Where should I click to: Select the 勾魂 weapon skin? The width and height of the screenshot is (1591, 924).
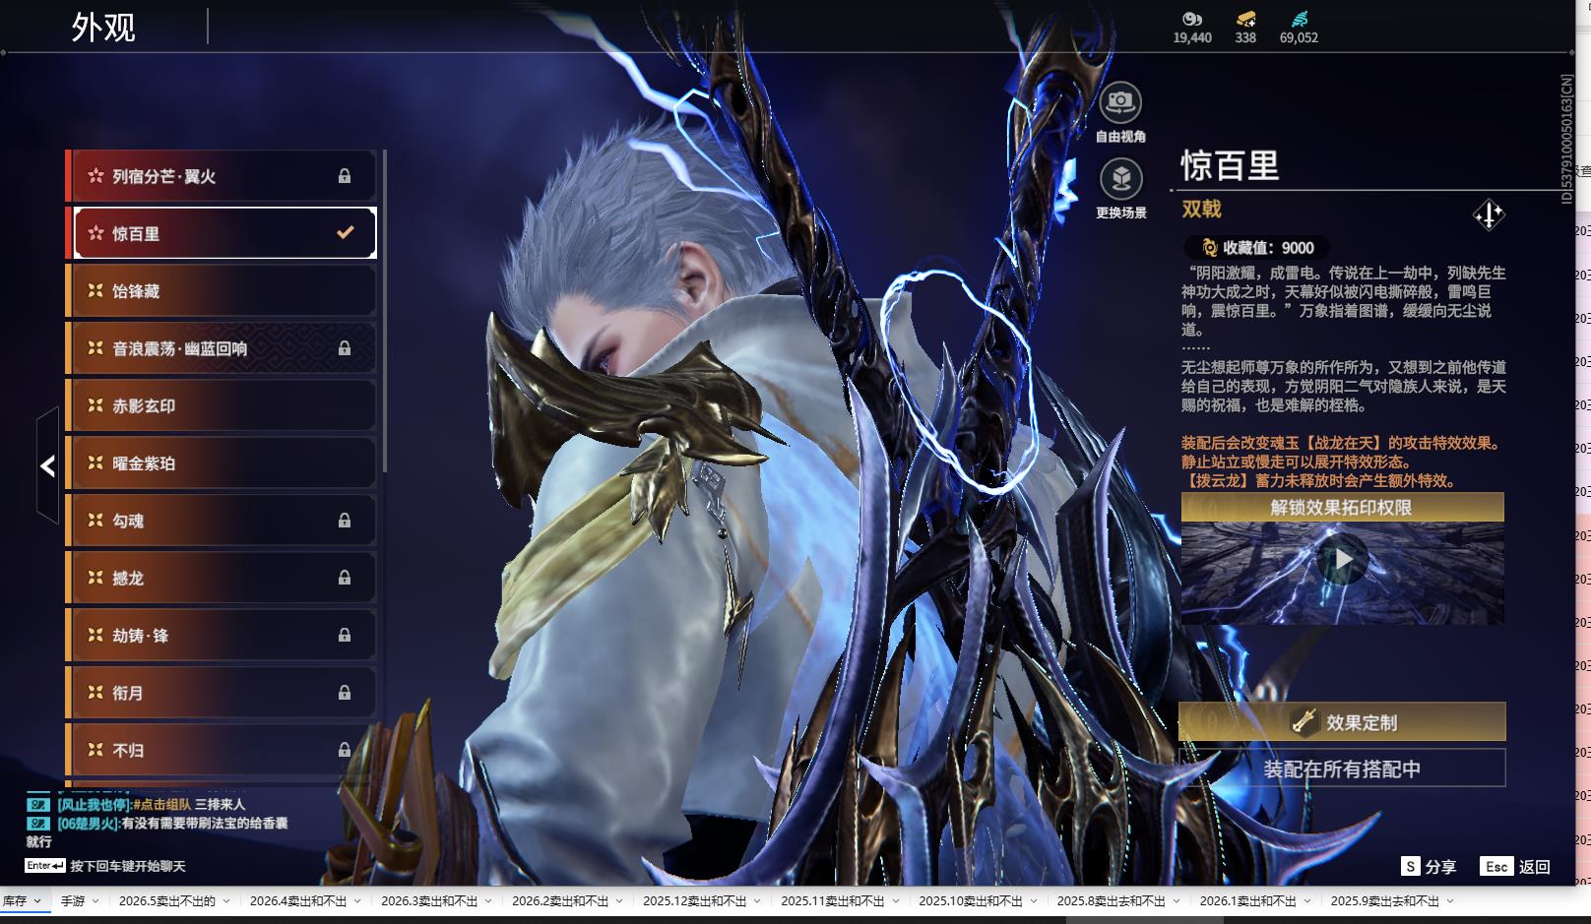pyautogui.click(x=222, y=521)
